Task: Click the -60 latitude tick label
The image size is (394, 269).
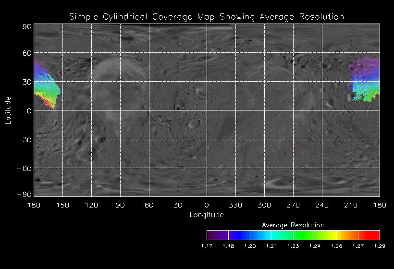Action: [25, 168]
